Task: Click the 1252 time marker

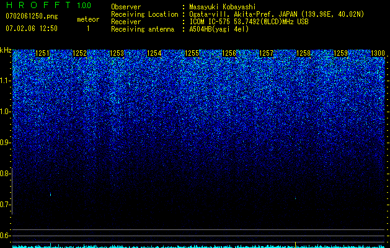Action: point(79,53)
